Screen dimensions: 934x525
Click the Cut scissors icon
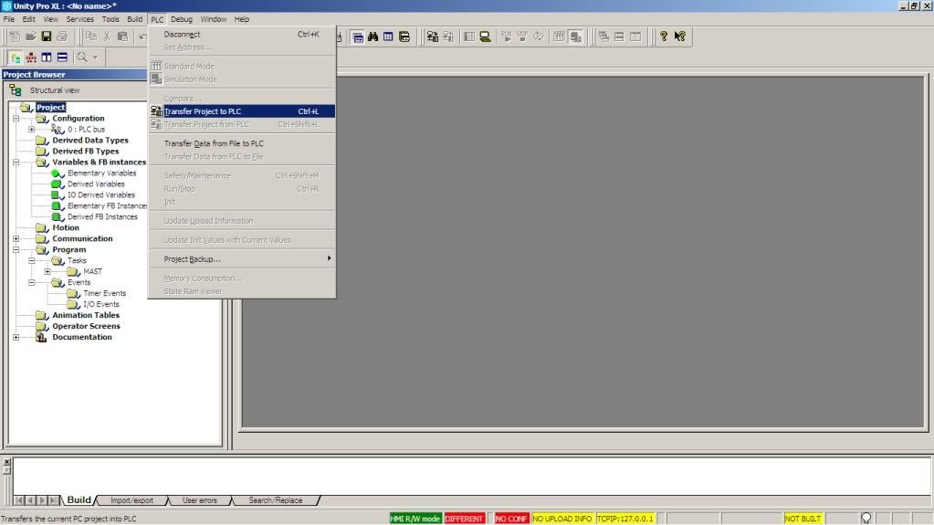(x=107, y=37)
